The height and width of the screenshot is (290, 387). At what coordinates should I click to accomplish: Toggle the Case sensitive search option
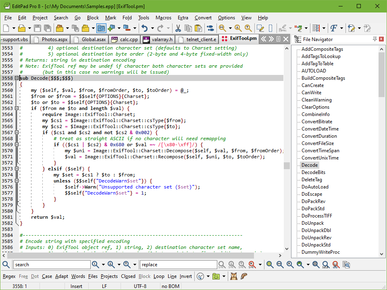[47, 276]
